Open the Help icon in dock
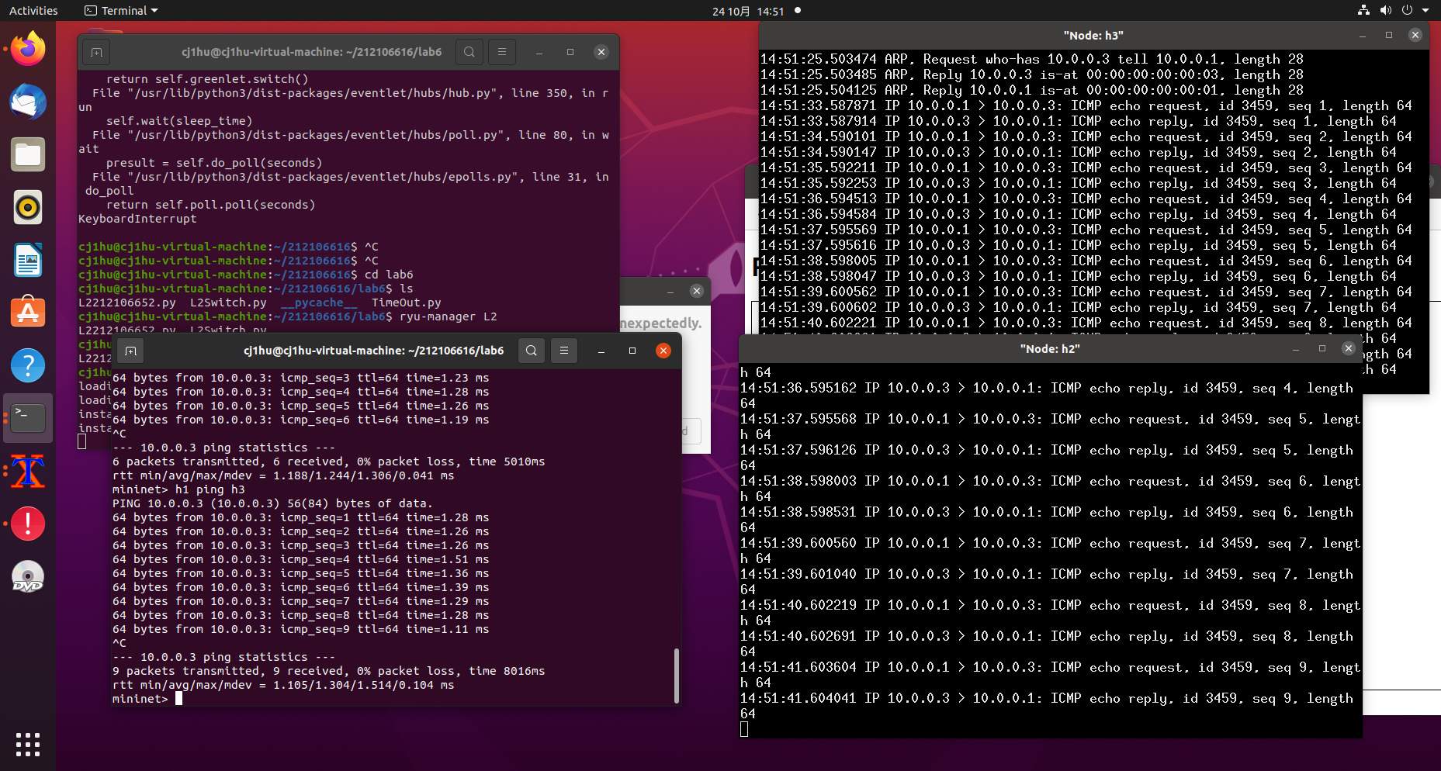Screen dimensions: 1441x771 pos(28,366)
